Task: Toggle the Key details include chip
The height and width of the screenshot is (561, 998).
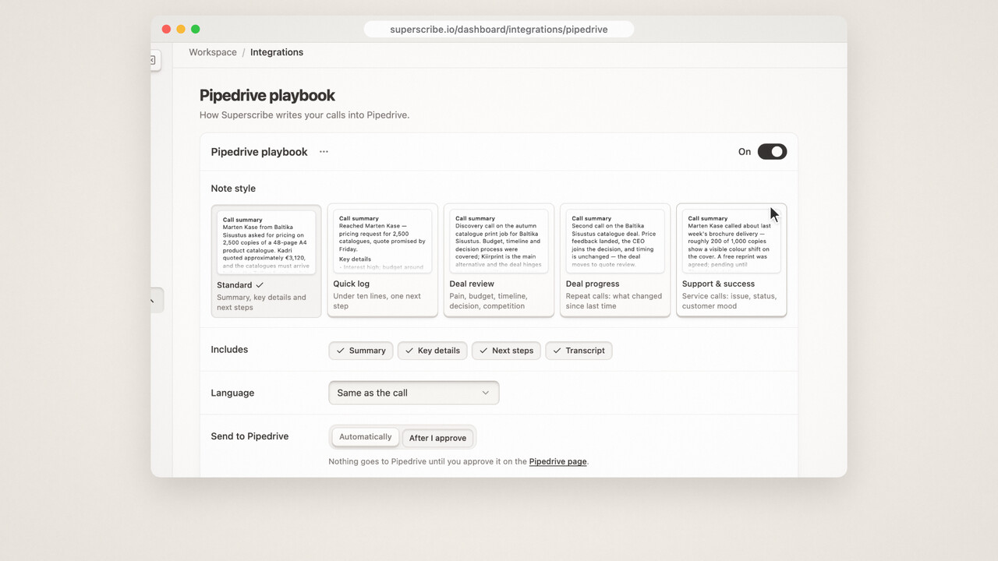Action: [x=433, y=351]
